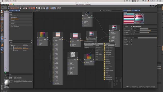
Task: Collapse the Color folder in Assets list
Action: coord(10,45)
